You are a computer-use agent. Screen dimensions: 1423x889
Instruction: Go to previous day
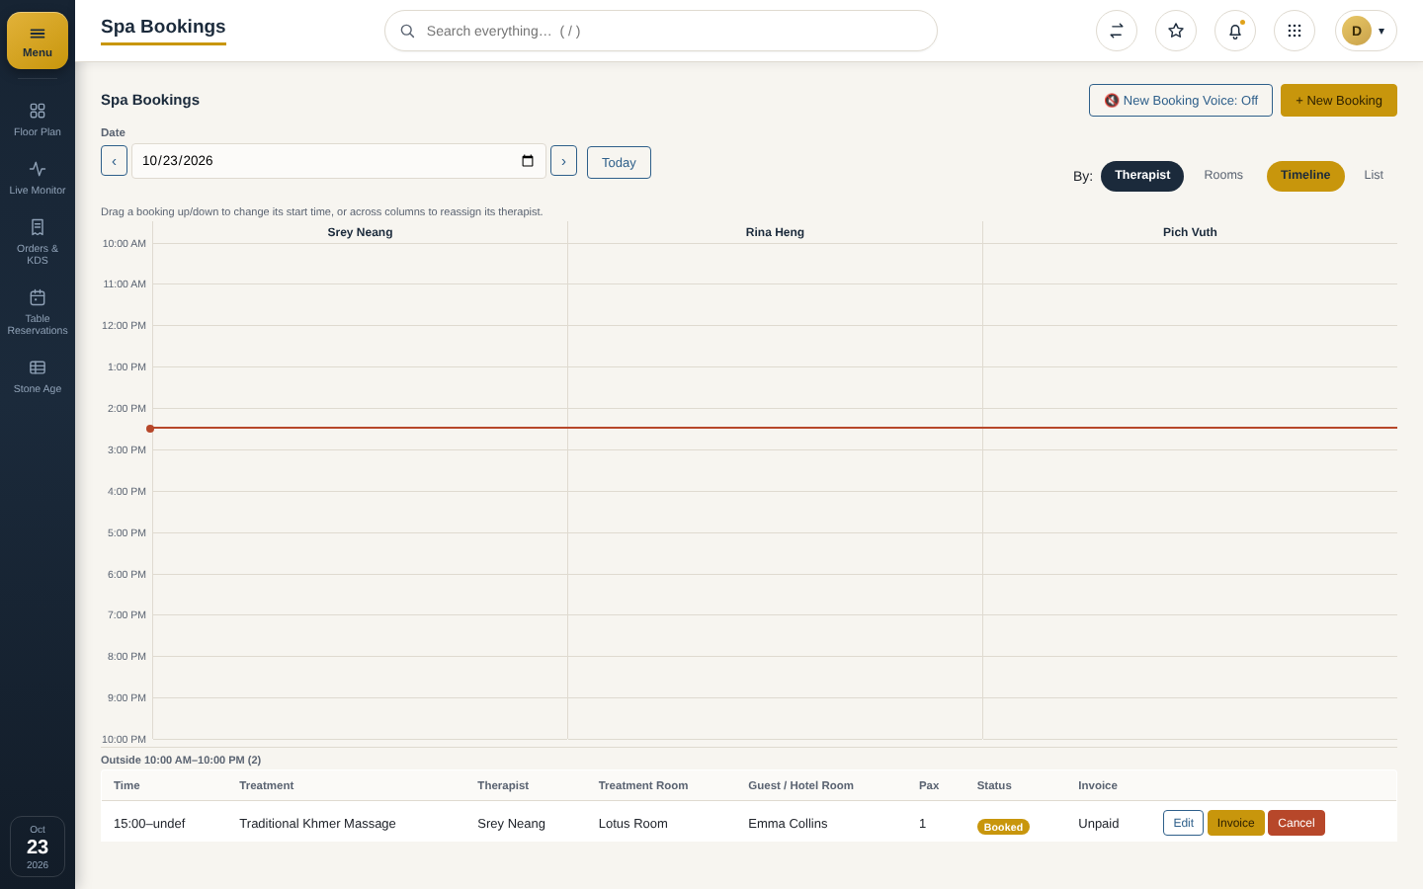[x=114, y=161]
